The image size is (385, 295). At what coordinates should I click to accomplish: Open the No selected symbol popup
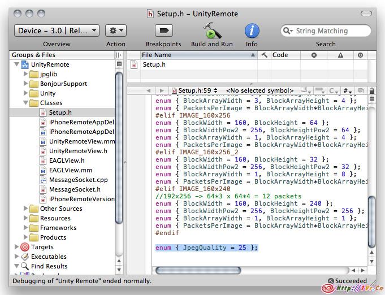pyautogui.click(x=260, y=90)
